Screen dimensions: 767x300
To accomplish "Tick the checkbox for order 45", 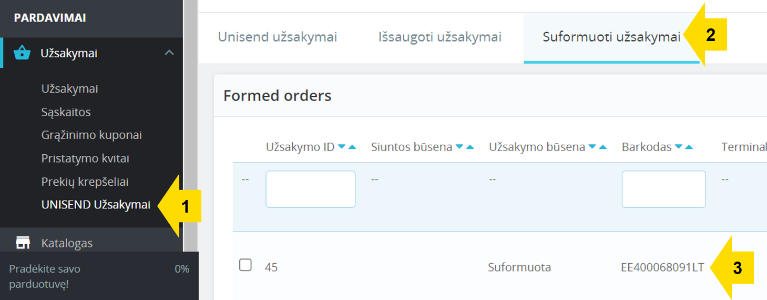I will click(x=246, y=265).
